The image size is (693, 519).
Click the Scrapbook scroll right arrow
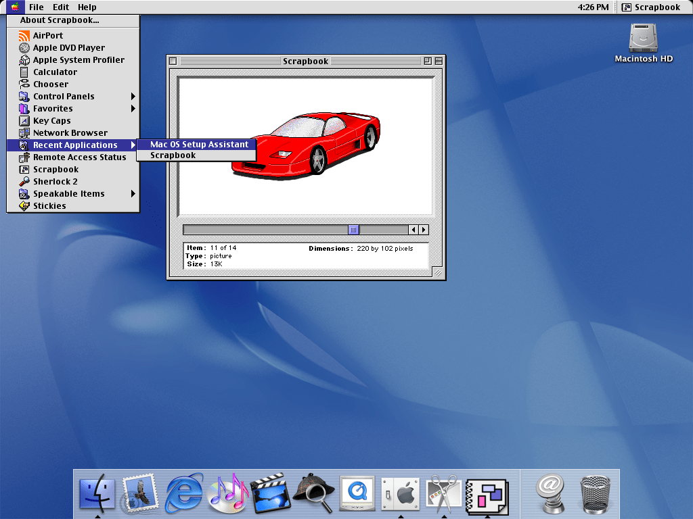(x=424, y=230)
